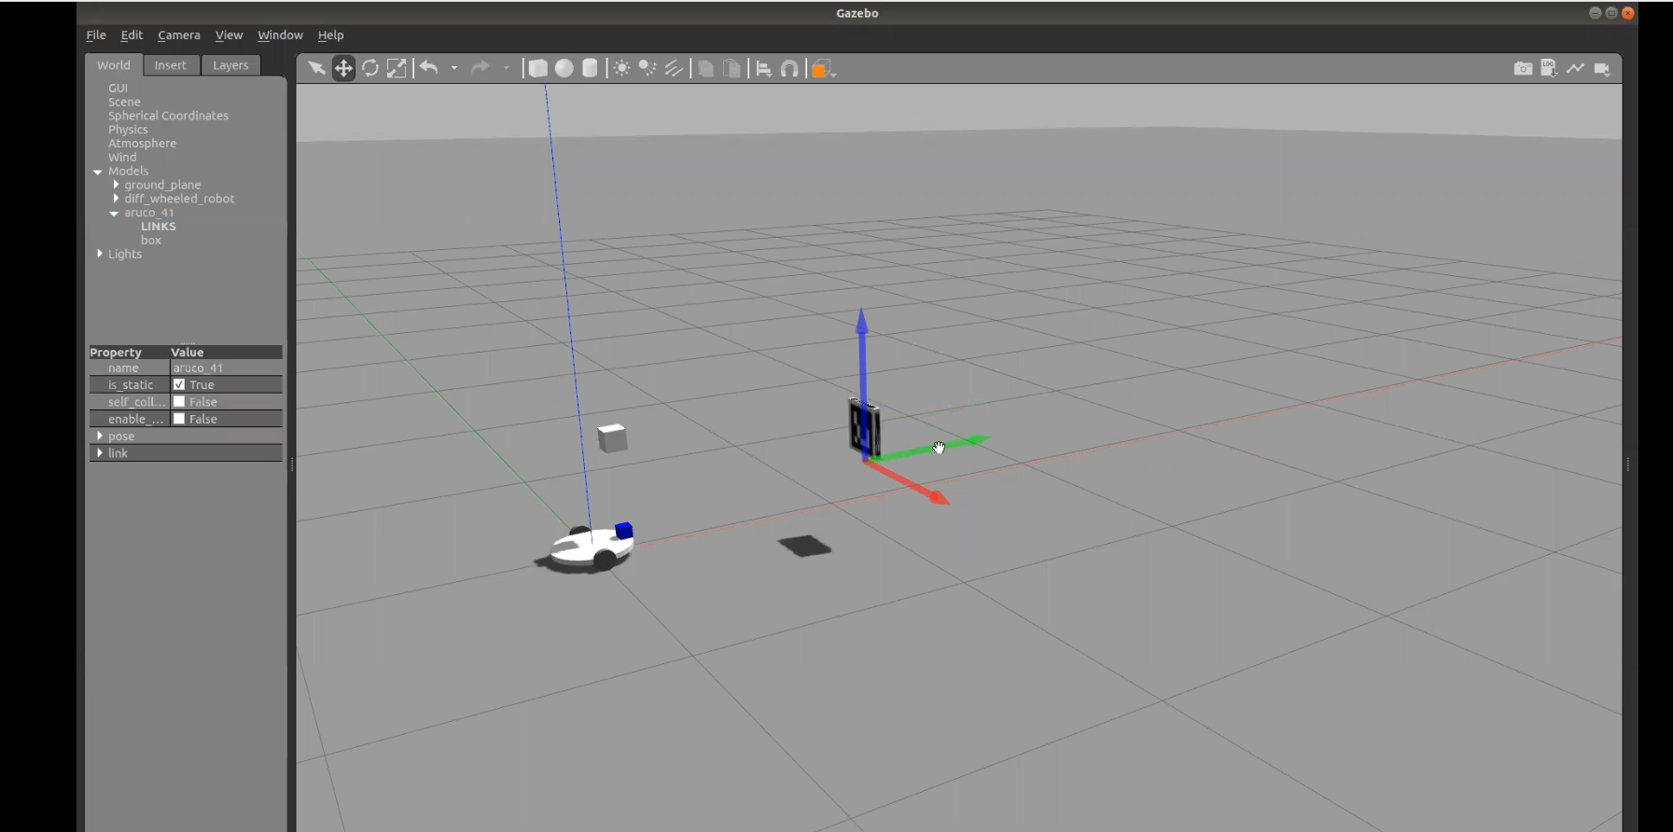
Task: Click the LOG data recording icon
Action: click(1549, 68)
